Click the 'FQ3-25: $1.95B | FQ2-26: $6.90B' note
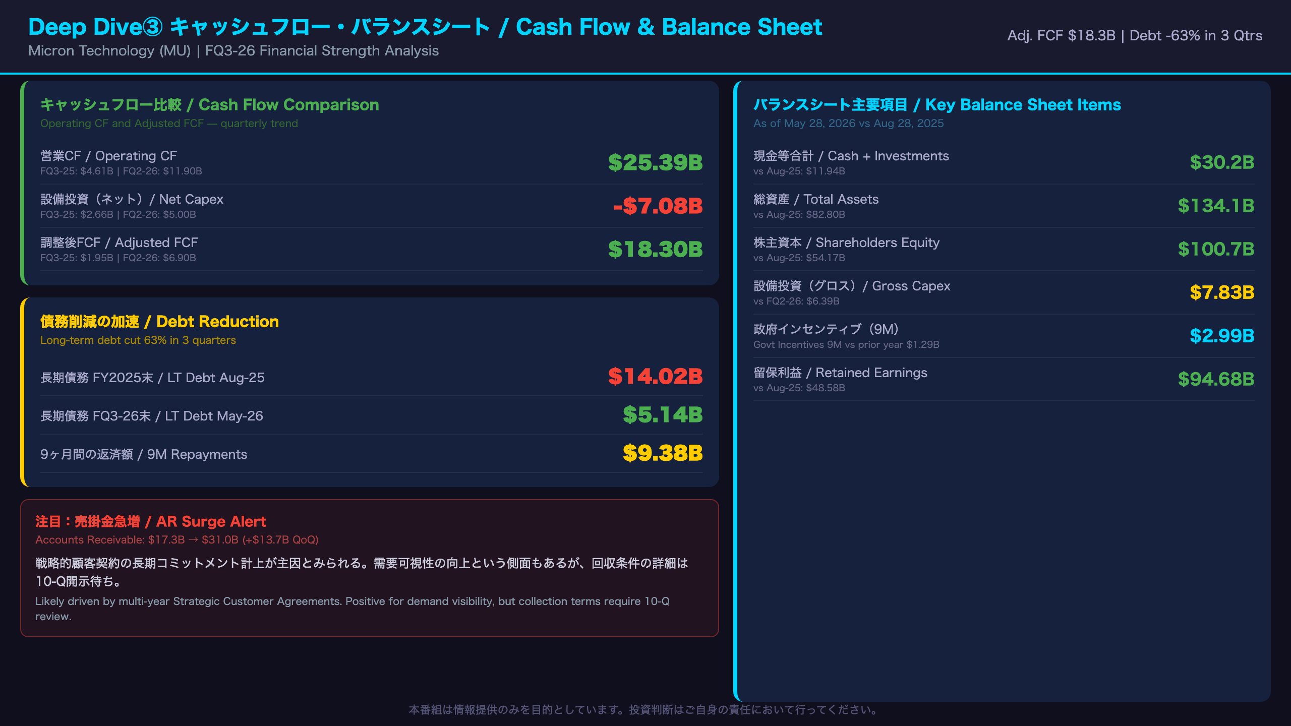 [118, 258]
